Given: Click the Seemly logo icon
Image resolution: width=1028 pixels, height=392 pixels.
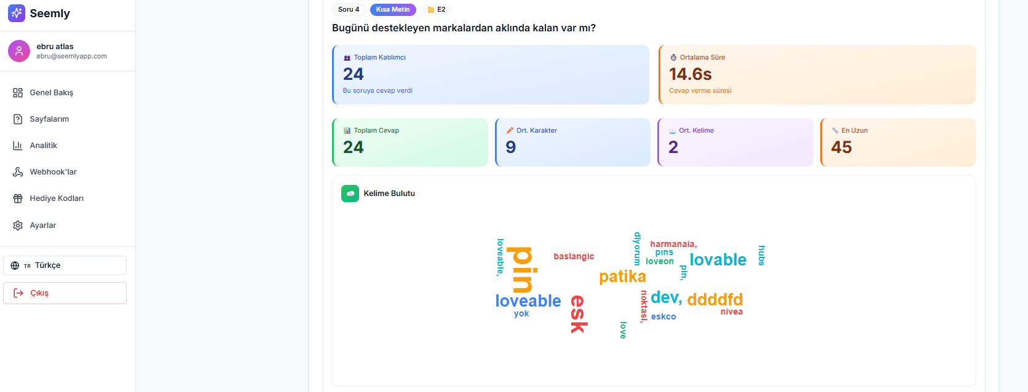Looking at the screenshot, I should (17, 14).
